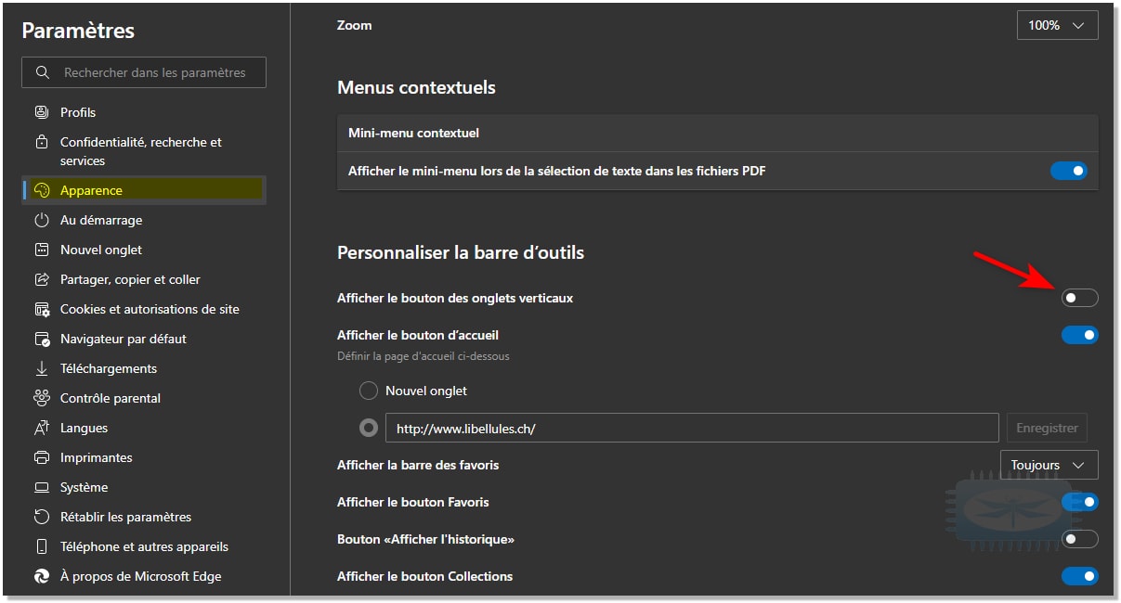Screen dimensions: 1121x603
Task: Click the Contrôle parental family icon
Action: [x=41, y=398]
